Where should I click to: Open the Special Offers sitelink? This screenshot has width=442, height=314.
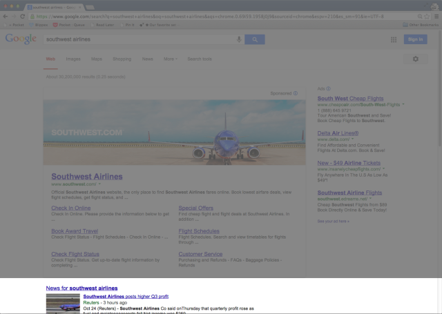coord(195,208)
